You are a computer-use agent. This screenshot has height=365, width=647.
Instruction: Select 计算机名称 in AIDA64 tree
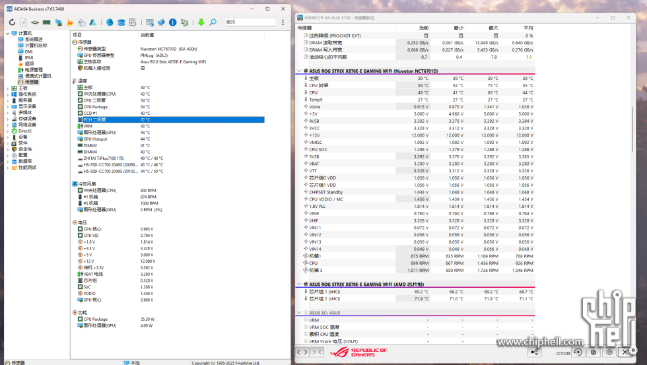click(x=36, y=46)
